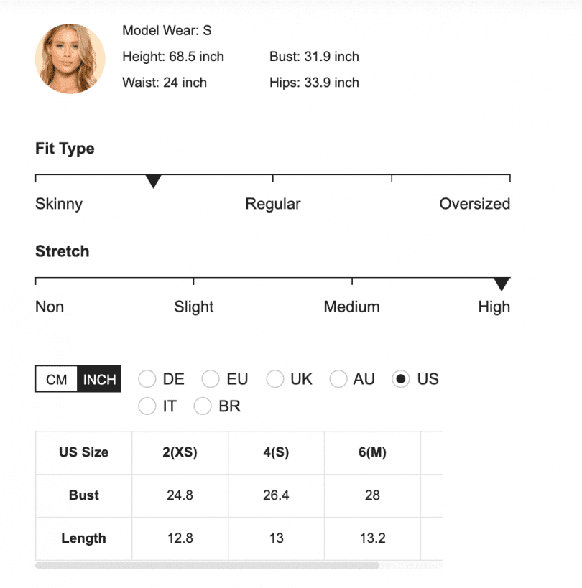Viewport: 582px width, 588px height.
Task: Click the Skinny fit label
Action: click(x=58, y=204)
